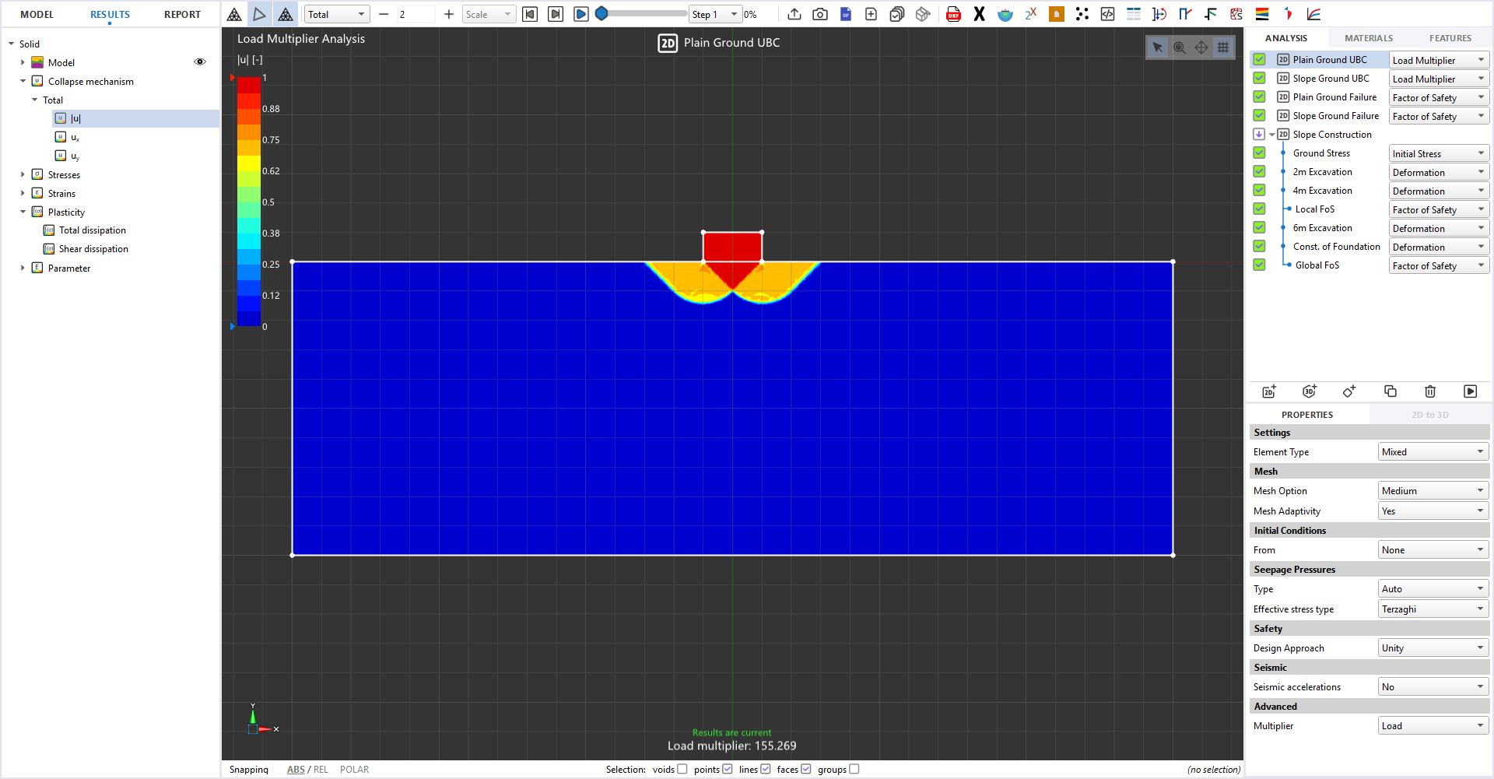Click the camera screenshot icon
Screen dimensions: 1494x779
tap(820, 14)
